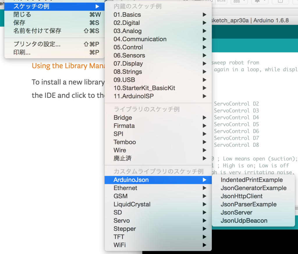Viewport: 298px width, 254px height.
Task: Expand 07.Display examples submenu
Action: coord(158,63)
